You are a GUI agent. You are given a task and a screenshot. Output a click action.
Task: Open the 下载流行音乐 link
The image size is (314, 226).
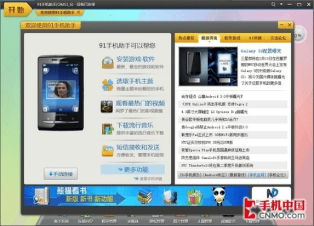[x=135, y=125]
